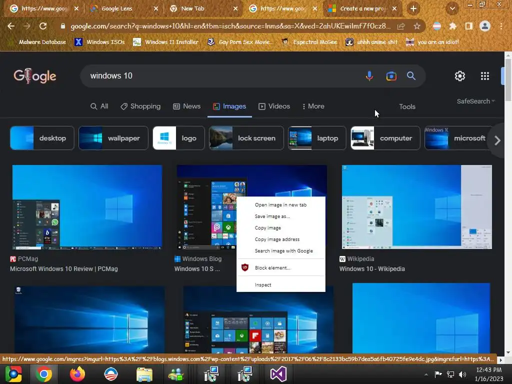Filter by the laptop chip

coord(316,138)
